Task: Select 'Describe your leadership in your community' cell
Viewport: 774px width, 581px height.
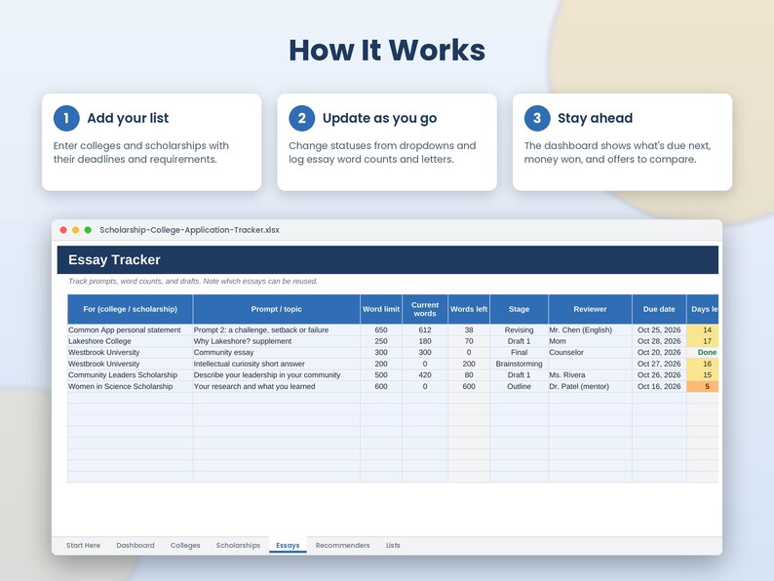Action: 277,375
